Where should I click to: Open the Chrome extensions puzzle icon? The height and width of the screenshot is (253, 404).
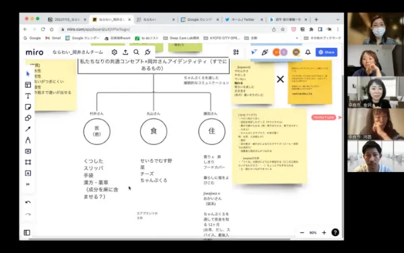[x=311, y=30]
